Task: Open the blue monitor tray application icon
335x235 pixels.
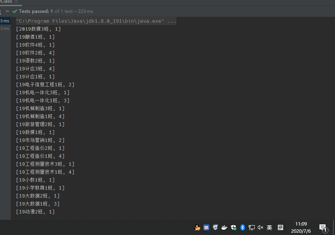Action: pyautogui.click(x=206, y=227)
